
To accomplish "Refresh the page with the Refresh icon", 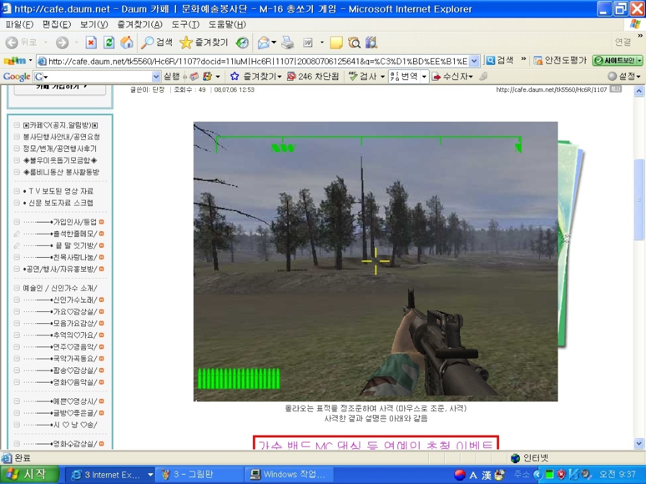I will tap(109, 42).
